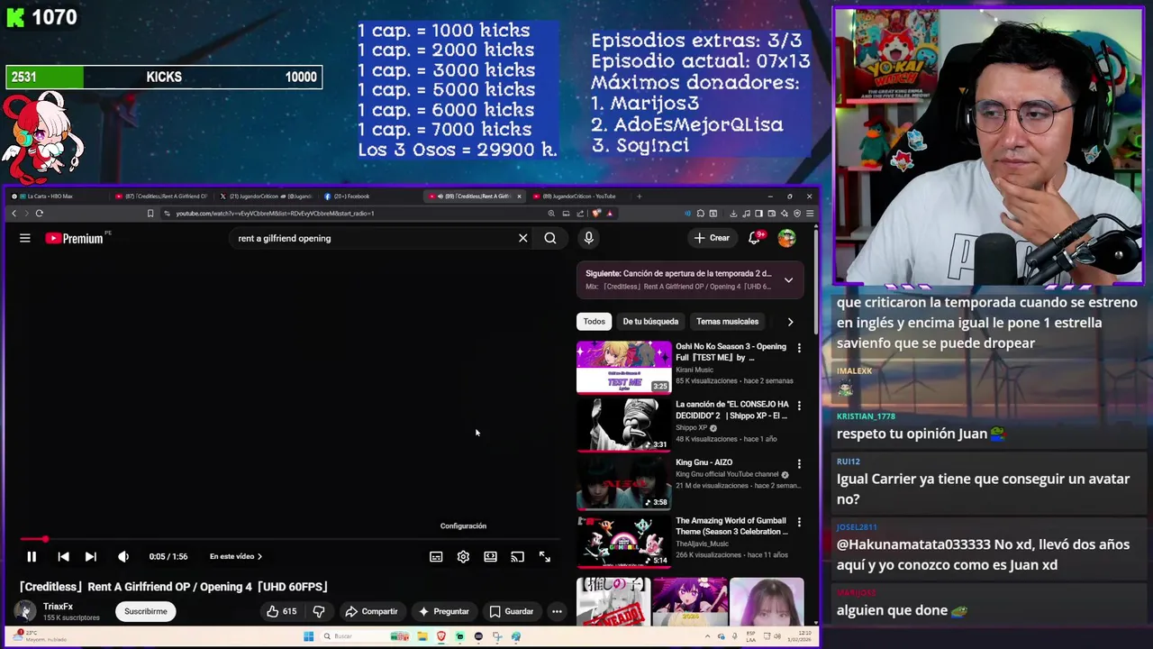Enter full screen mode
This screenshot has height=649, width=1153.
545,557
